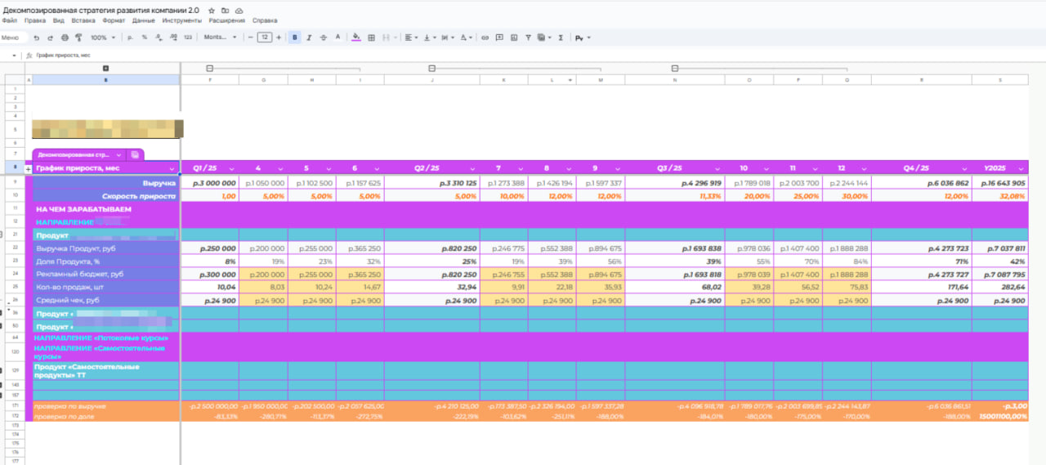Open the Данные menu
1046x465 pixels.
[x=143, y=19]
